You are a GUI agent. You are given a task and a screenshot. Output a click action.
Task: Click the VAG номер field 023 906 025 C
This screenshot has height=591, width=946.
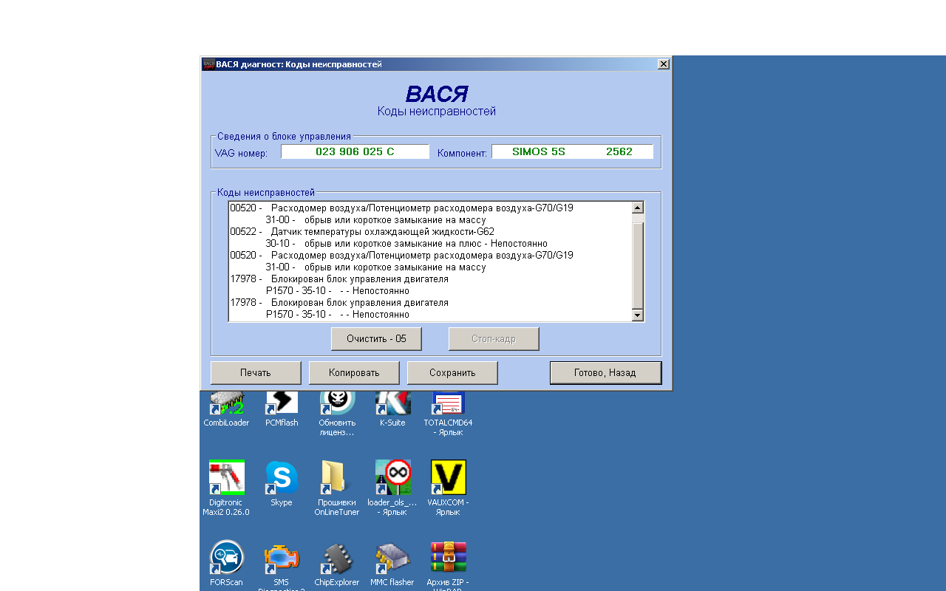point(355,151)
